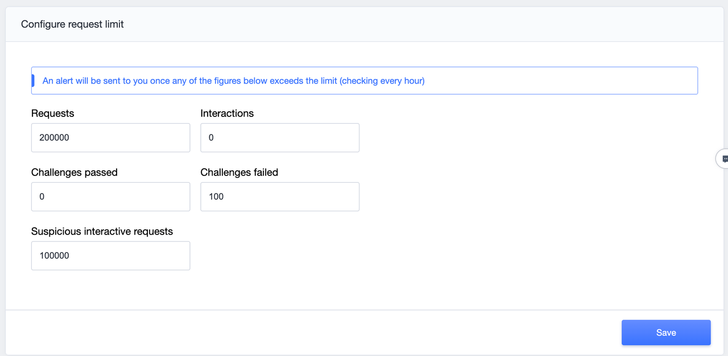Screen dimensions: 728x356
Task: Select the Interactions input box
Action: tap(280, 137)
